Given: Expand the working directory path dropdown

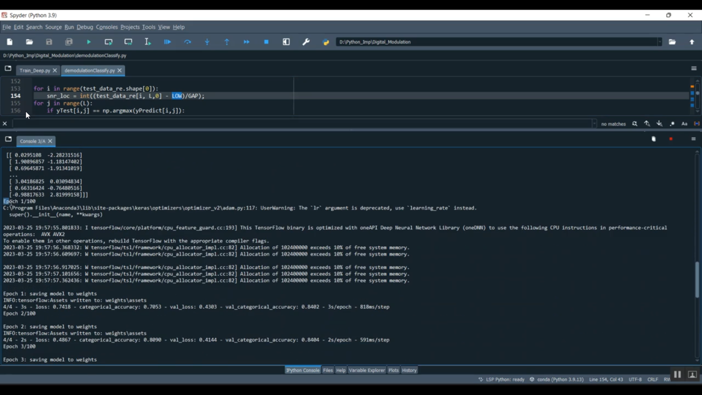Looking at the screenshot, I should tap(660, 42).
